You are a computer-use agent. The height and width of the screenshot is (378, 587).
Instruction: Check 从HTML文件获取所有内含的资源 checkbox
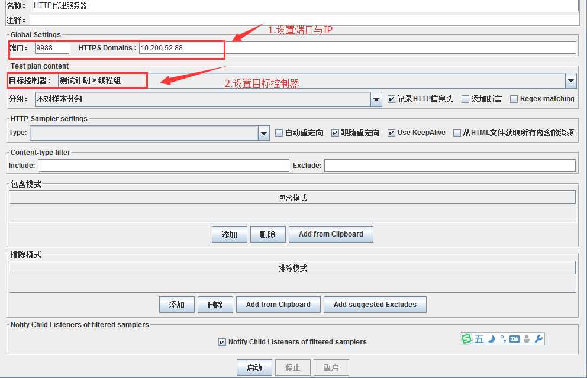coord(457,133)
